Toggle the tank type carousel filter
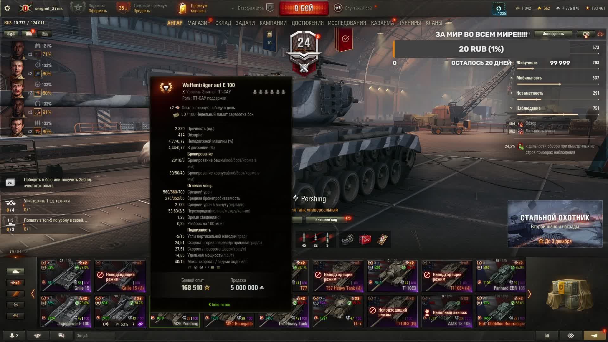 point(15,272)
